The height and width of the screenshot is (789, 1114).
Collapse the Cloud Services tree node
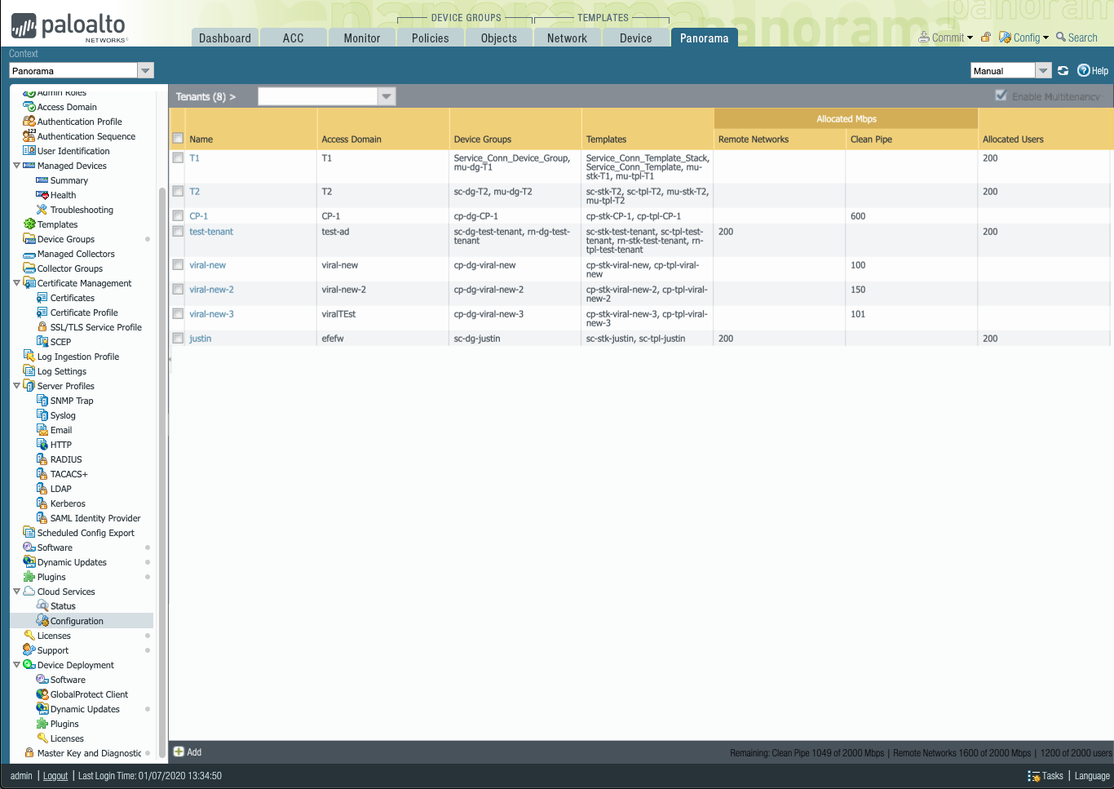click(x=16, y=592)
